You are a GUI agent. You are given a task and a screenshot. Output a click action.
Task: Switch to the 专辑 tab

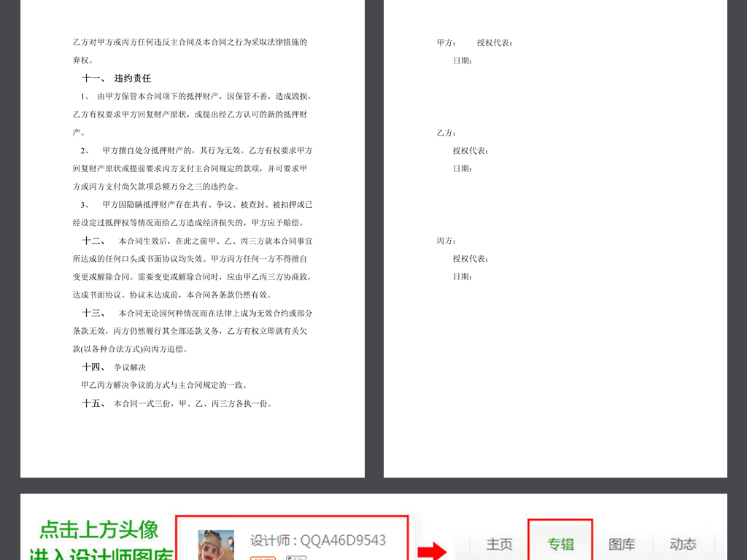point(560,544)
